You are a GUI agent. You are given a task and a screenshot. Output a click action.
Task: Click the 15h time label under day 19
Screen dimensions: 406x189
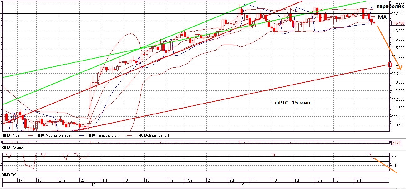pyautogui.click(x=297, y=180)
